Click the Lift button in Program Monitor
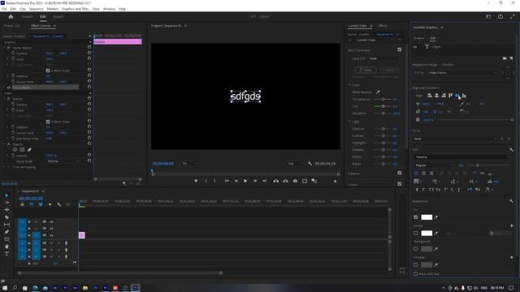This screenshot has height=292, width=520. click(x=276, y=181)
